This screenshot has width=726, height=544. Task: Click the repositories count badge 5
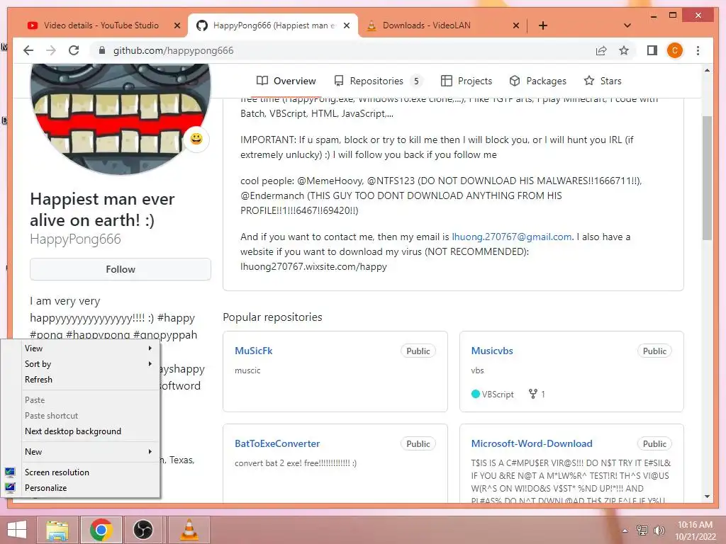(416, 81)
